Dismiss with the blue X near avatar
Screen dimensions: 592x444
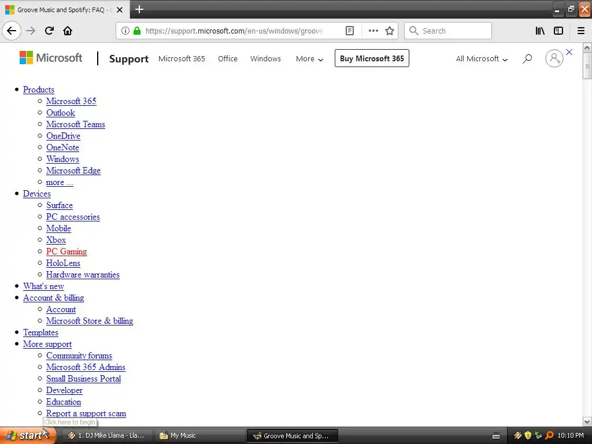point(569,52)
